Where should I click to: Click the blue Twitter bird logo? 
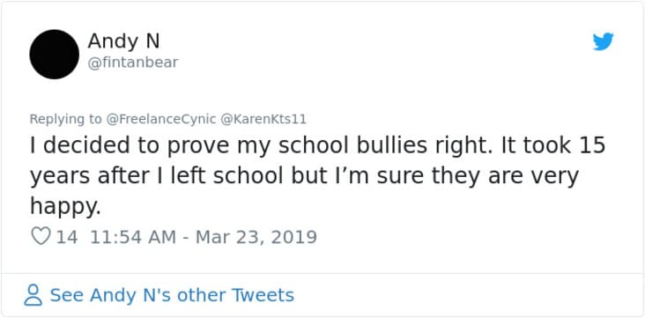(603, 41)
